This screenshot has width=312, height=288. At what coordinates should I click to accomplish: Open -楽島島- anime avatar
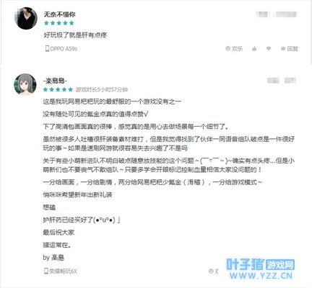25,84
